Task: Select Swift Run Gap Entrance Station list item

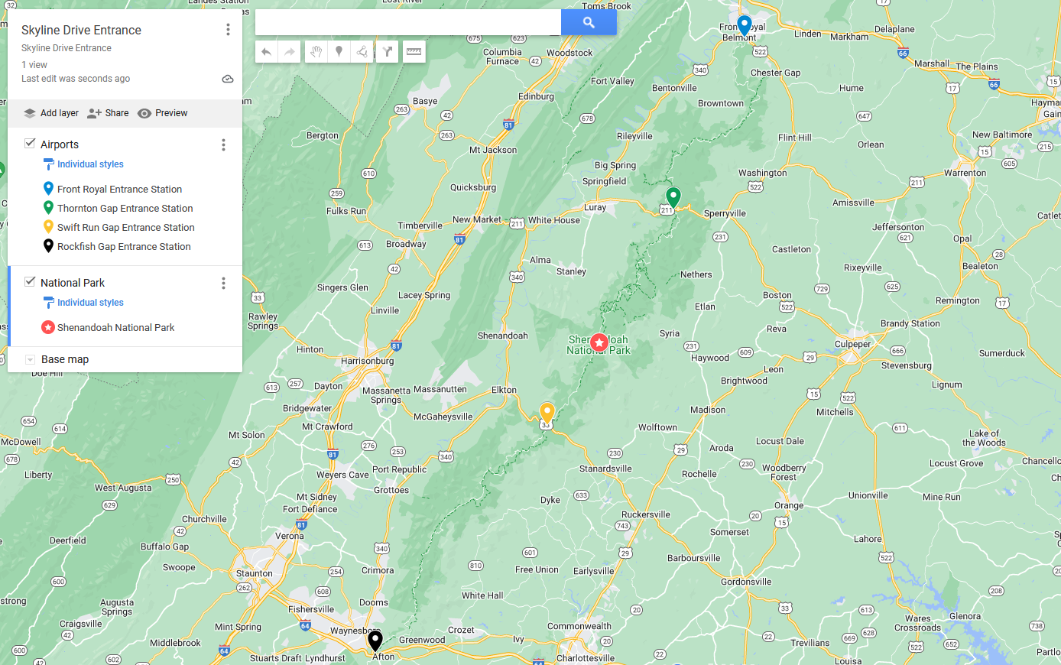Action: point(125,227)
